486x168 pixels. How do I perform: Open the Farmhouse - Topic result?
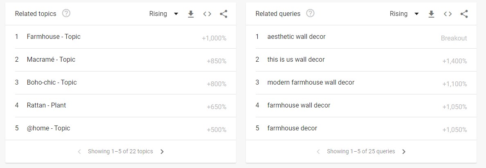click(54, 37)
